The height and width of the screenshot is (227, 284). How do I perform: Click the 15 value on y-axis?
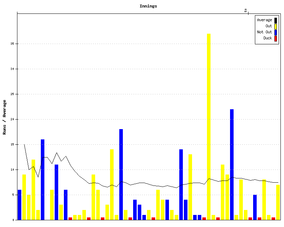[12, 144]
